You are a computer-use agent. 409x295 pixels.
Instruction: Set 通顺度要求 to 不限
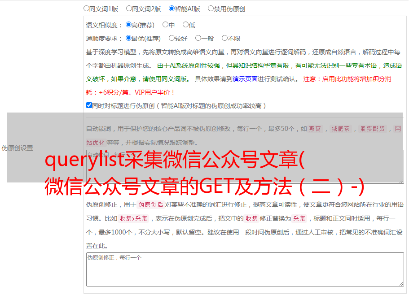(x=224, y=38)
